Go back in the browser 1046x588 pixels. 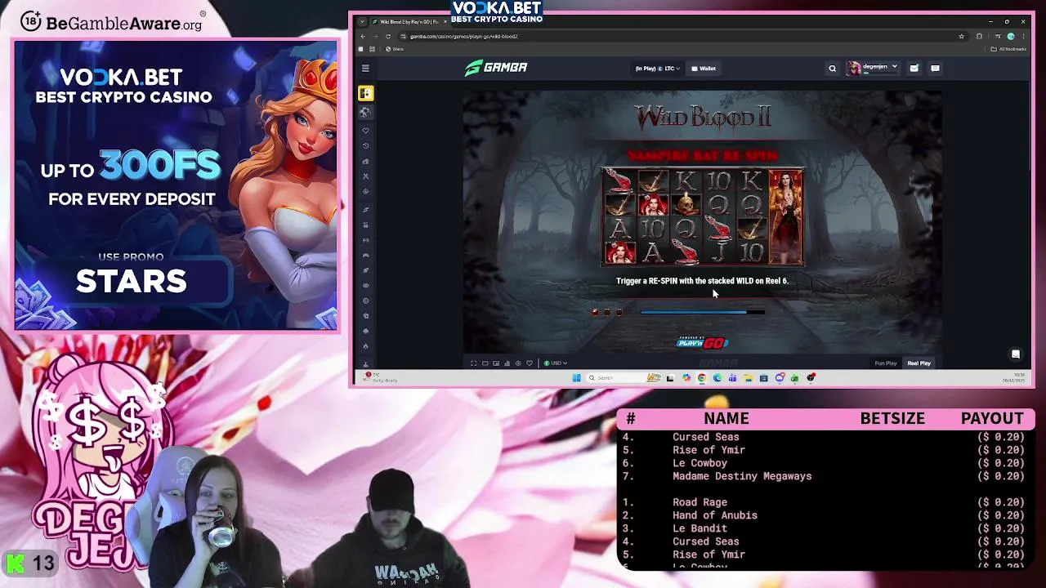tap(364, 36)
